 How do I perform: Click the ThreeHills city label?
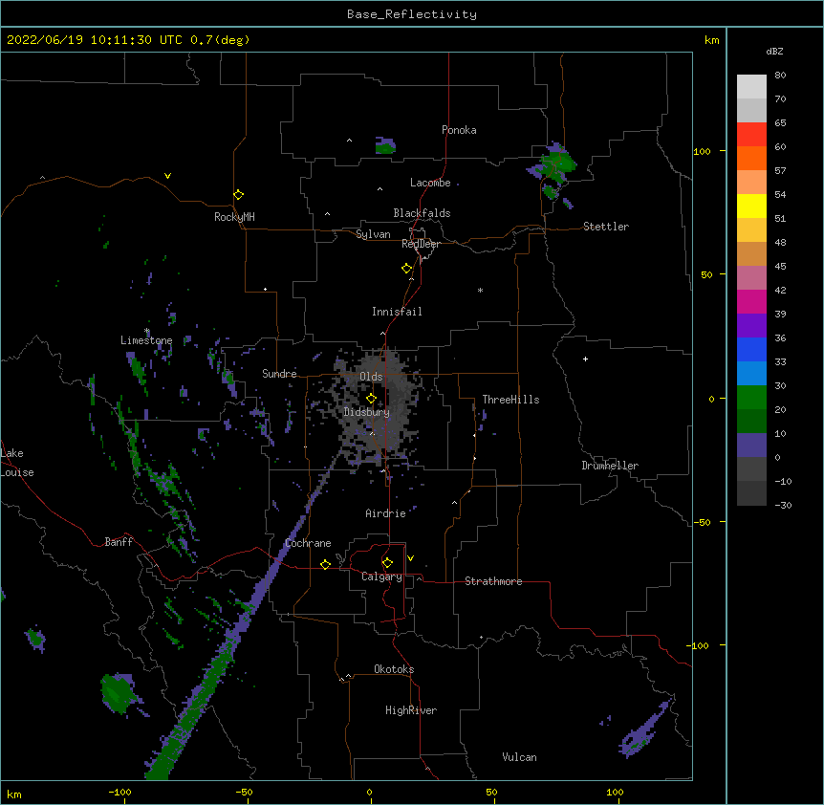510,400
